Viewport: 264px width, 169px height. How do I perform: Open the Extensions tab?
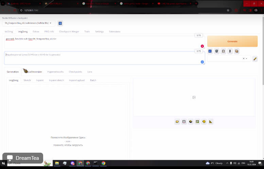pyautogui.click(x=115, y=32)
